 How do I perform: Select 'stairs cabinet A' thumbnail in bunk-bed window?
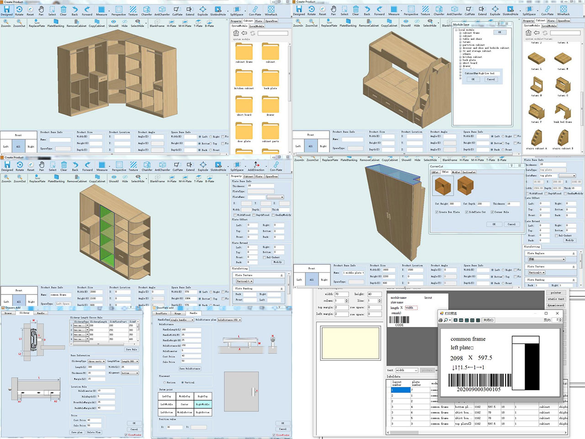536,139
